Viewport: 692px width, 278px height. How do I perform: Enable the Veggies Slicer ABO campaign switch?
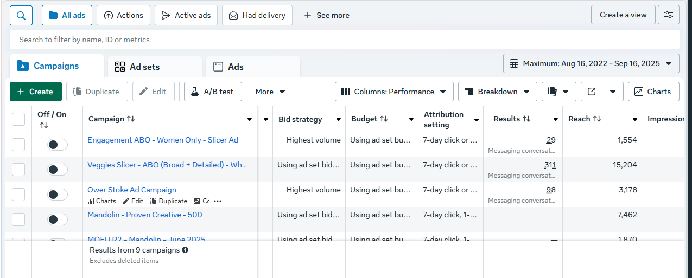(x=58, y=170)
